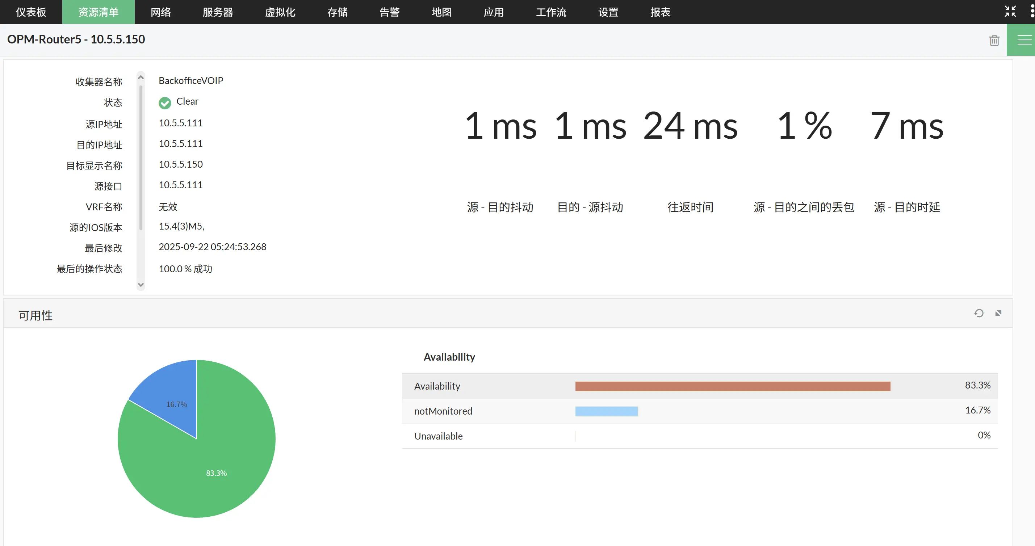Click the notMonitored light blue bar
The height and width of the screenshot is (546, 1035).
(606, 411)
